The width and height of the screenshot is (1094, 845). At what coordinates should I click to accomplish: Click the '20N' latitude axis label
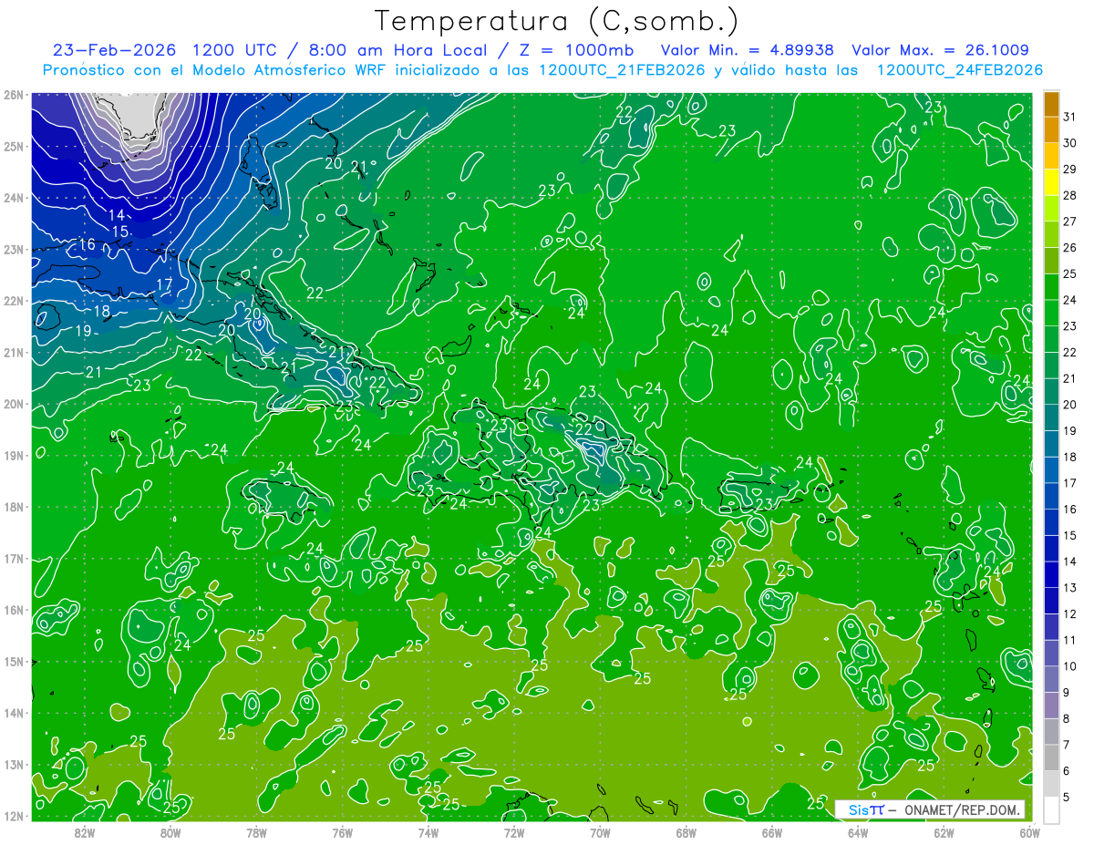pos(13,404)
